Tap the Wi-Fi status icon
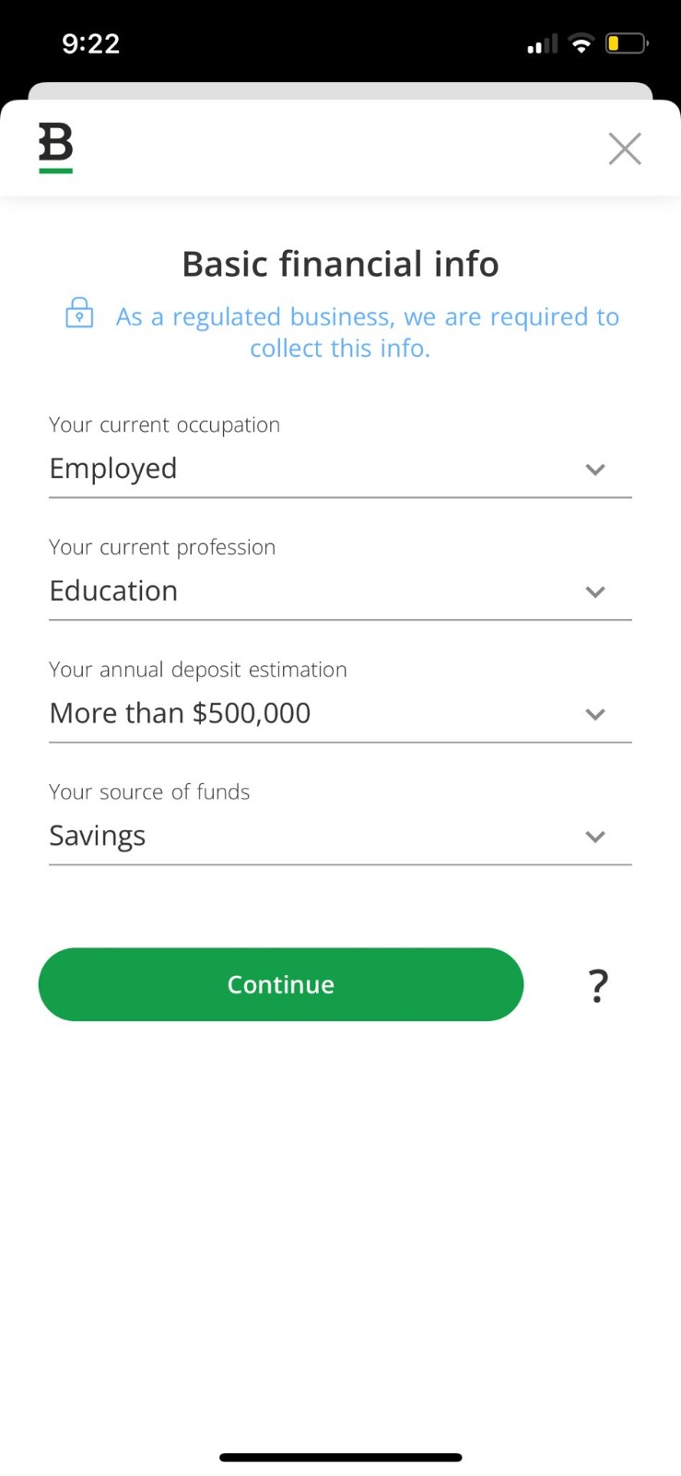 [x=581, y=43]
